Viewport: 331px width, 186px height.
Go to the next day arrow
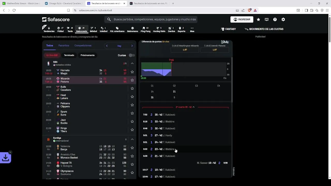[x=132, y=46]
